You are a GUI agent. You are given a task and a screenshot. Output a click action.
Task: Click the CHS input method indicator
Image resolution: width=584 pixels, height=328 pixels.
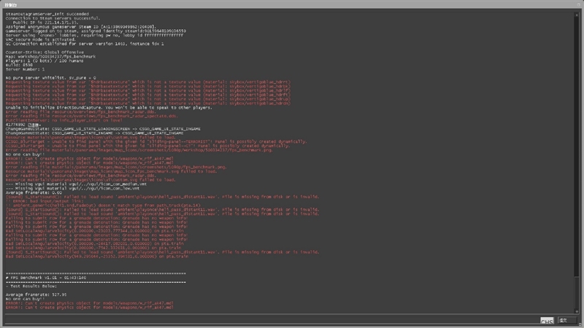(547, 321)
